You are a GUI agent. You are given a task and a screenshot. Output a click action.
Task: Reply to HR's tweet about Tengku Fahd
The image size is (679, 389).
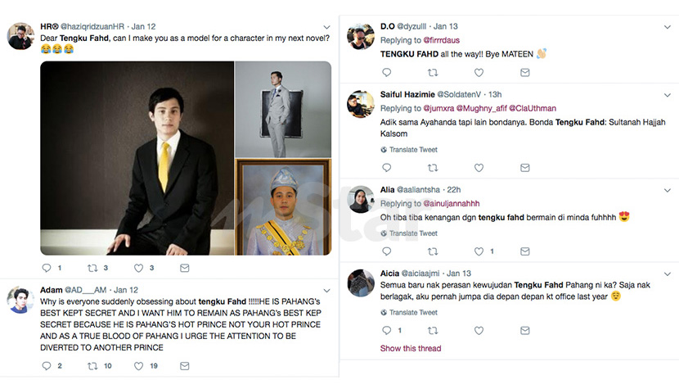[46, 268]
